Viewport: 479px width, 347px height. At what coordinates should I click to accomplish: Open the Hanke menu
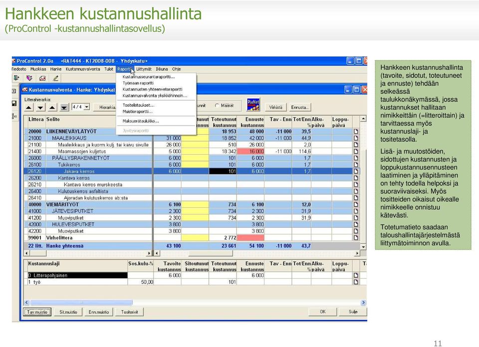56,69
